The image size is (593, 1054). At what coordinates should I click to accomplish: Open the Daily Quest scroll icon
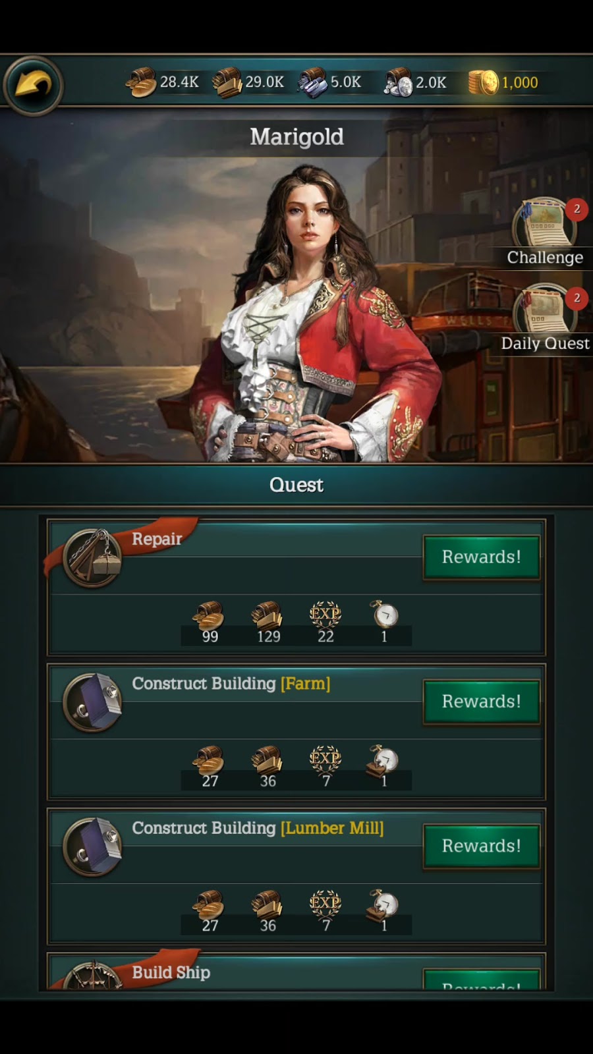click(x=544, y=310)
